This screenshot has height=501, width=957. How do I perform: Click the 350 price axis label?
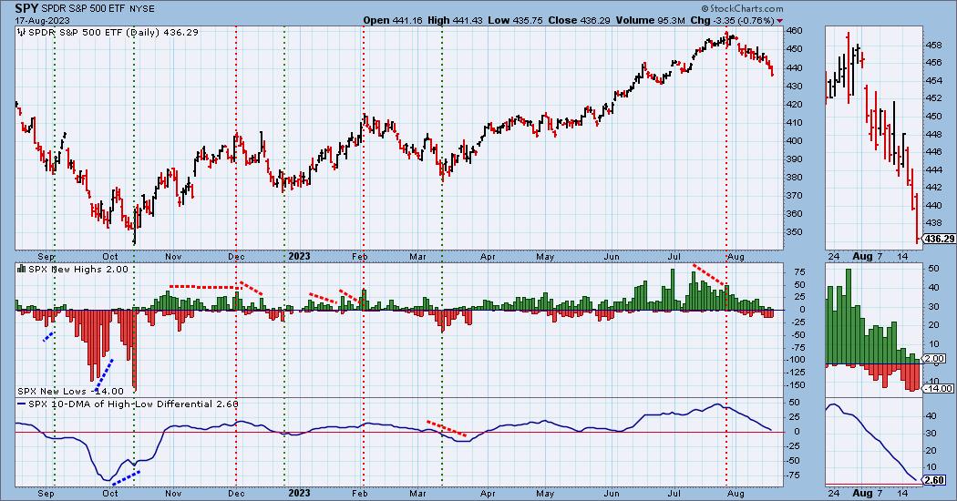[x=794, y=232]
